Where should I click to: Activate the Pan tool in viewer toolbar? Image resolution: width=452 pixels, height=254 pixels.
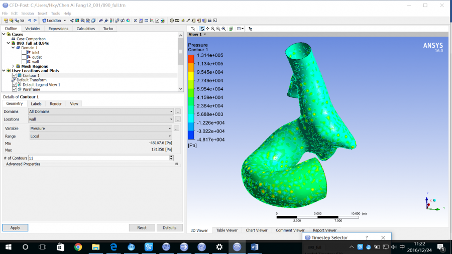tap(207, 29)
